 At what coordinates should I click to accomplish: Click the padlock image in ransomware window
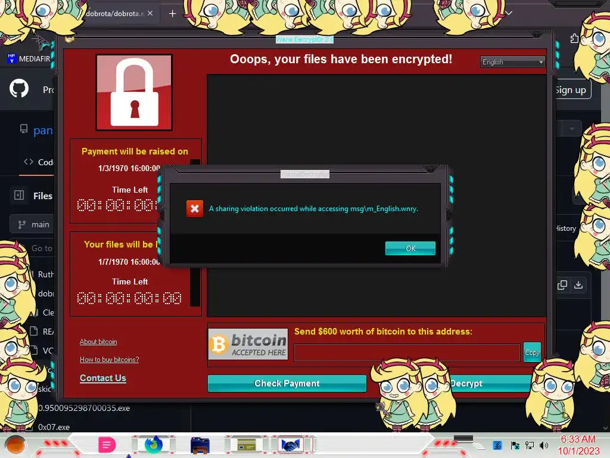(134, 92)
